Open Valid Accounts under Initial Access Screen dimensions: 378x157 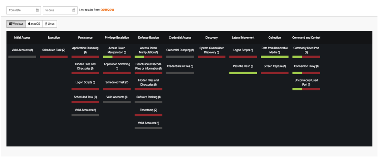(22, 50)
